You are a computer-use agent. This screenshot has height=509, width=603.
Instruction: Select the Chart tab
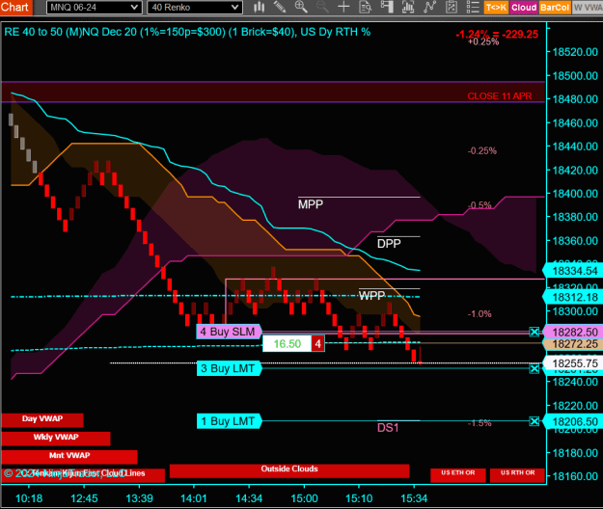click(x=15, y=8)
